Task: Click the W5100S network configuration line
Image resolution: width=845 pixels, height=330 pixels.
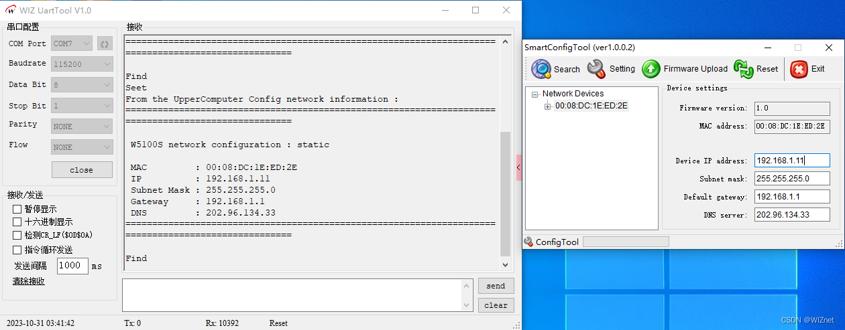Action: [x=230, y=145]
